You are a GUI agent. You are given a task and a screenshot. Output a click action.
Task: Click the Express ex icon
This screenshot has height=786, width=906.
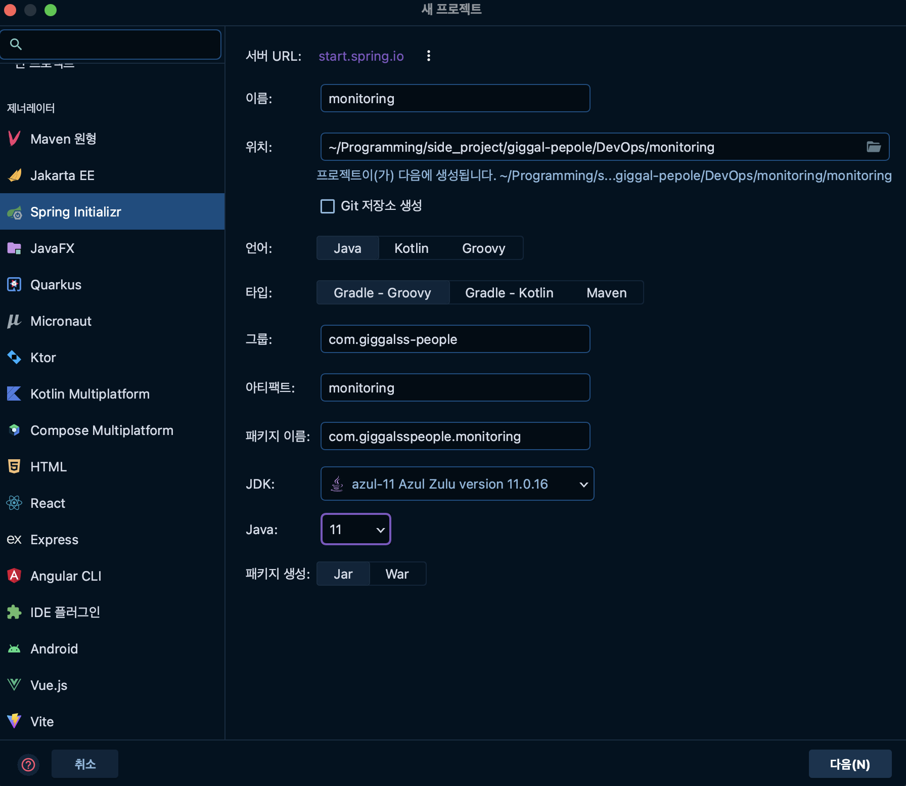(x=14, y=540)
